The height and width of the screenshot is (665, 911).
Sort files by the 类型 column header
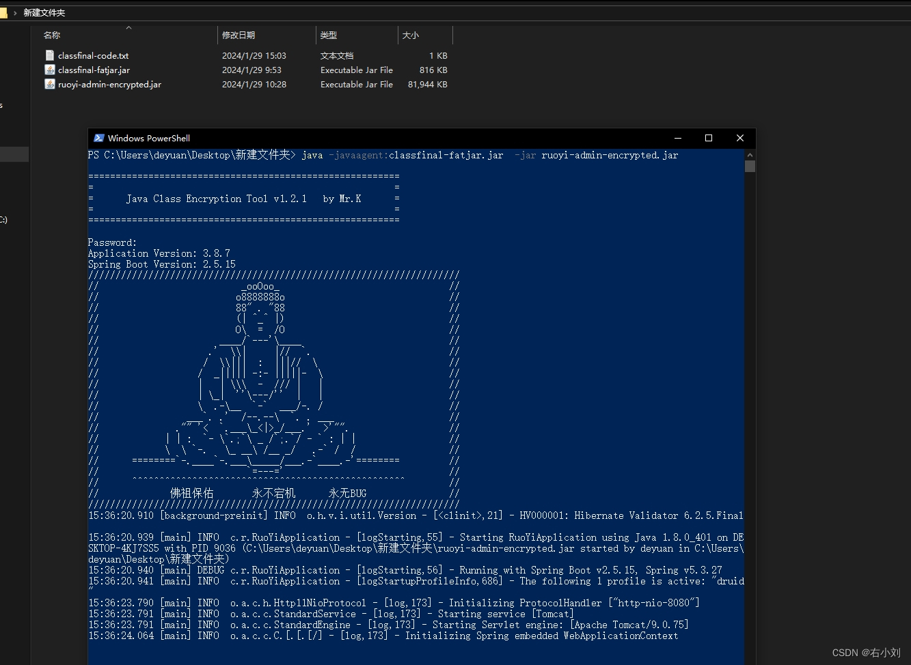[329, 35]
